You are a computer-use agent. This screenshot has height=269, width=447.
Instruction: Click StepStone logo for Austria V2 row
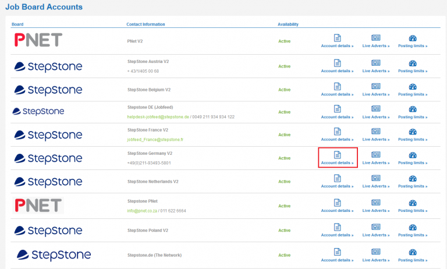pyautogui.click(x=48, y=66)
